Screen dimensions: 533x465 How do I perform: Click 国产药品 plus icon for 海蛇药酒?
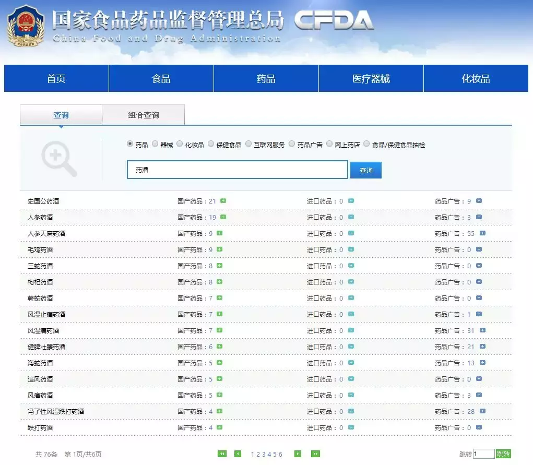click(220, 363)
